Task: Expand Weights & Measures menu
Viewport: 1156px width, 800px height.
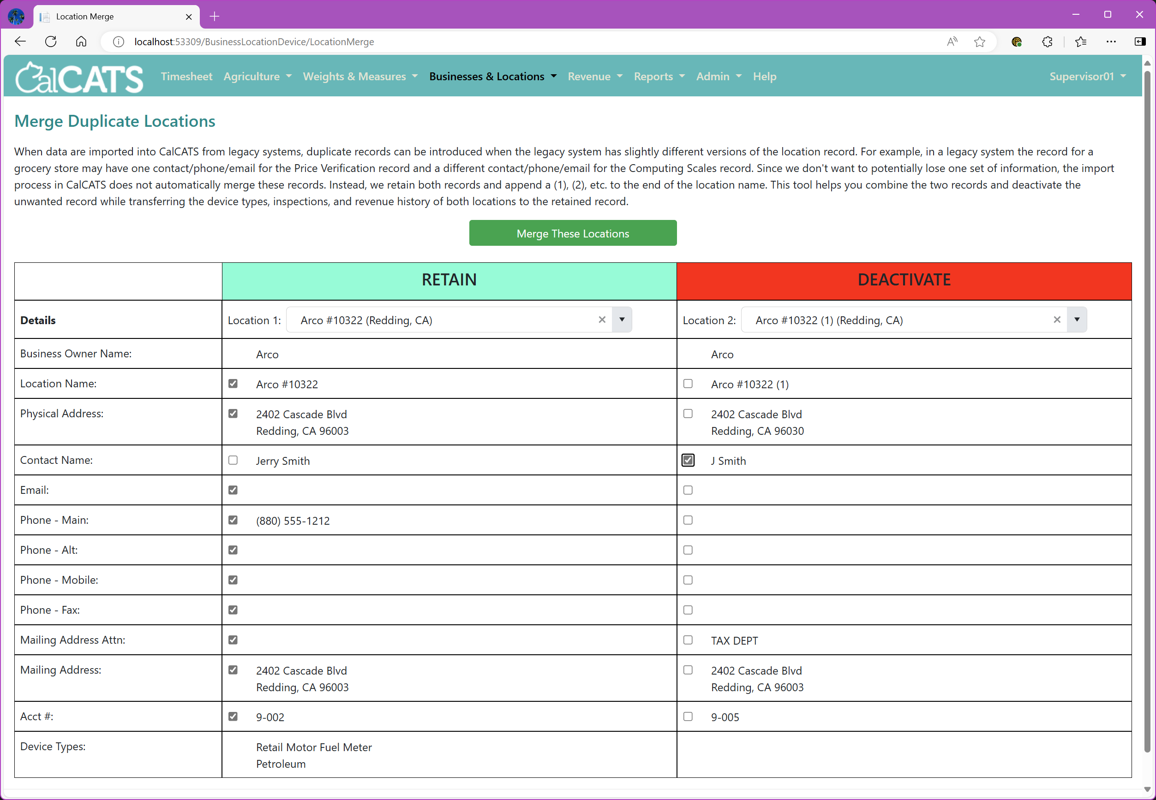Action: (x=360, y=77)
